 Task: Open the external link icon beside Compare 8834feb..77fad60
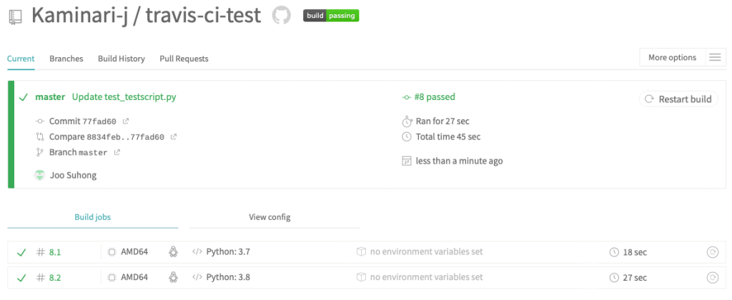point(174,137)
